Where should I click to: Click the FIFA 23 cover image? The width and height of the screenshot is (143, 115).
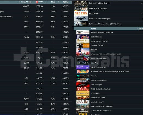click(83, 41)
